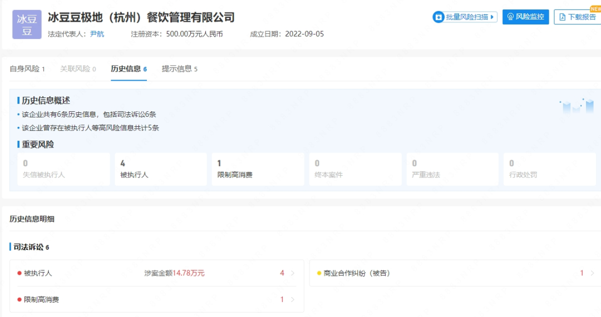Viewport: 601px width, 317px height.
Task: Click the 涉案金额14.78万元 text
Action: tap(174, 274)
